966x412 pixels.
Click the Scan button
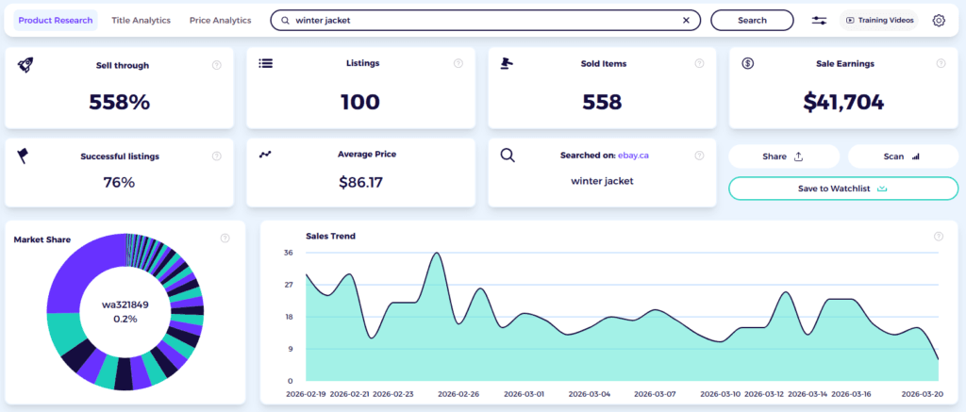click(x=903, y=157)
